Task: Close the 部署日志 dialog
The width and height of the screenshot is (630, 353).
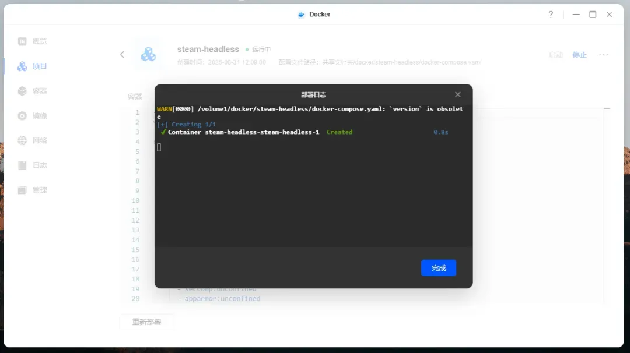Action: pos(458,94)
